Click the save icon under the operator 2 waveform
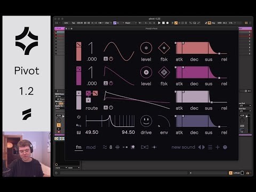 coord(106,83)
